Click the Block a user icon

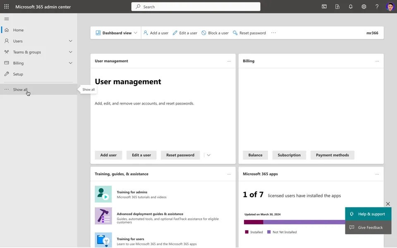pos(203,33)
